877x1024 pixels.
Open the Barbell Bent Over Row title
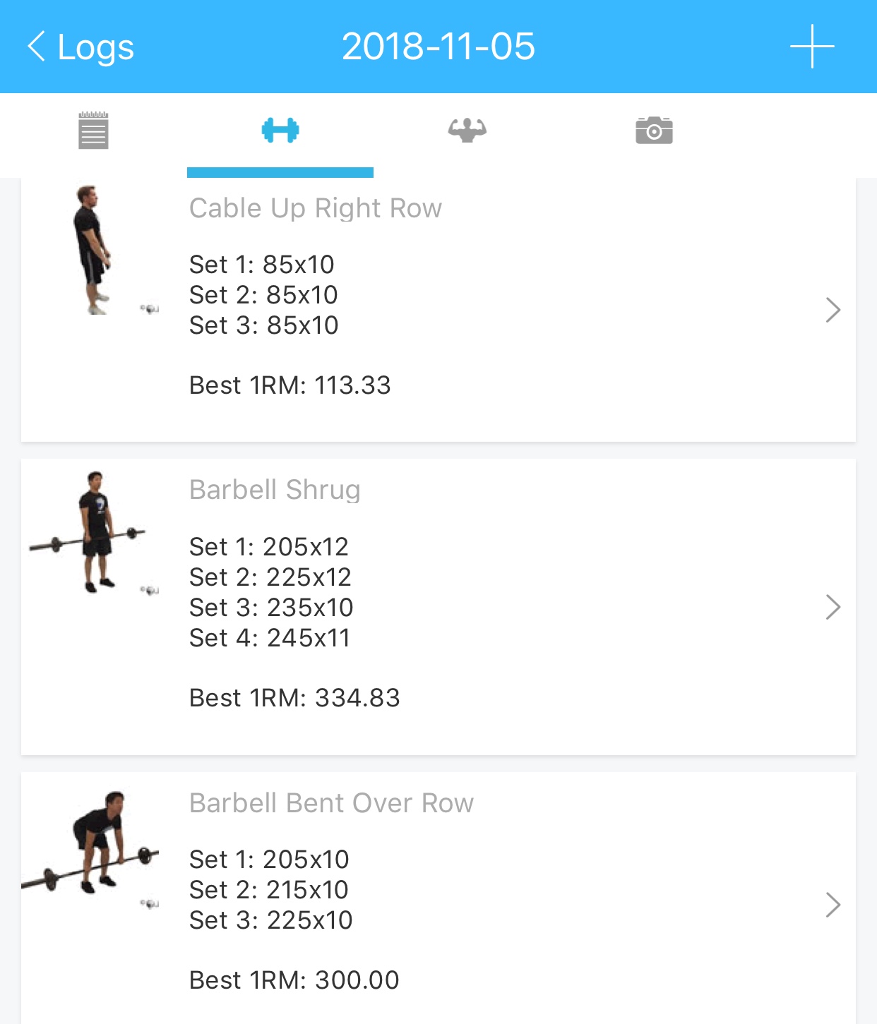tap(331, 803)
